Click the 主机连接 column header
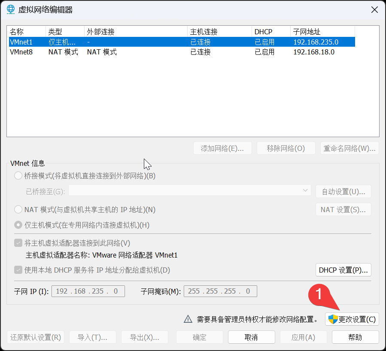Screen dimensions: 386x351 [219, 32]
